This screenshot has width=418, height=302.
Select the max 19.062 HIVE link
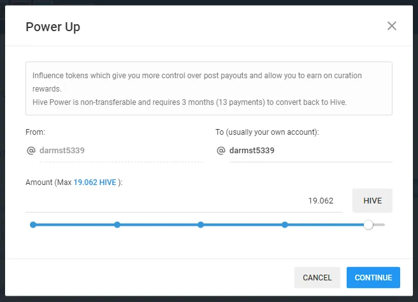point(95,182)
